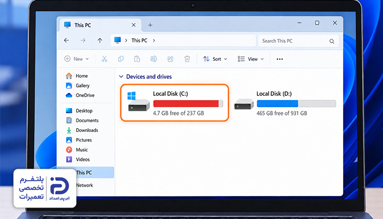
Task: Select the This PC tab
Action: pos(100,25)
